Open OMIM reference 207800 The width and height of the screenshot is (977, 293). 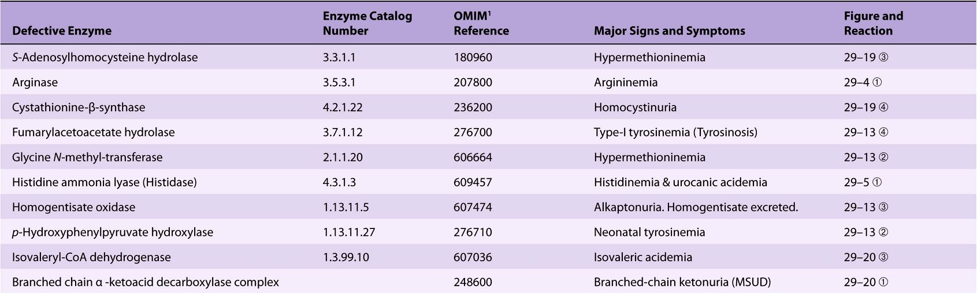[473, 82]
